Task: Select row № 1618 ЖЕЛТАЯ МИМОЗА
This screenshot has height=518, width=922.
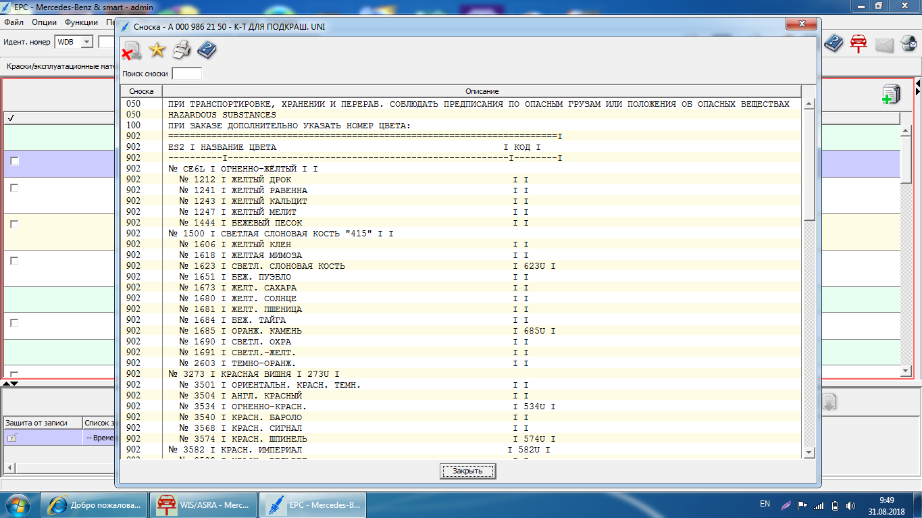Action: (461, 255)
